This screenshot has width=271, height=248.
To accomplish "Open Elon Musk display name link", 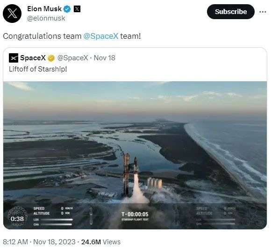I will tap(44, 9).
